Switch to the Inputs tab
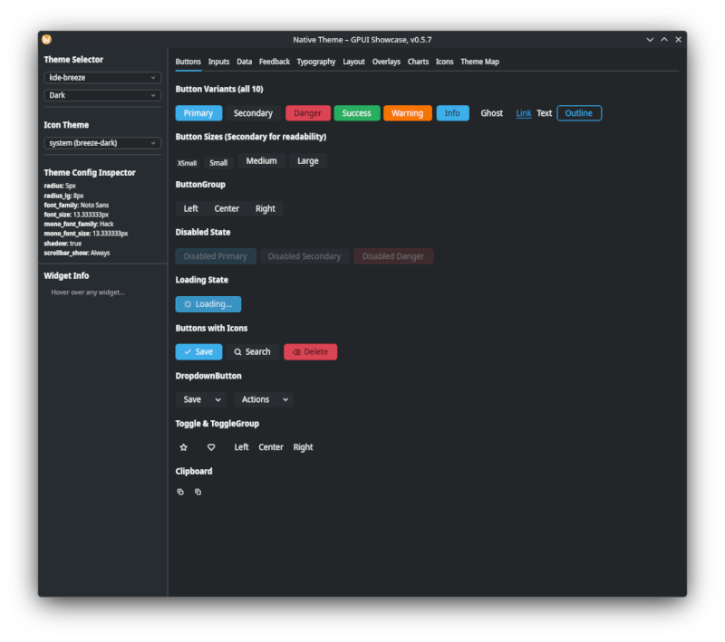Image resolution: width=725 pixels, height=642 pixels. pos(218,62)
